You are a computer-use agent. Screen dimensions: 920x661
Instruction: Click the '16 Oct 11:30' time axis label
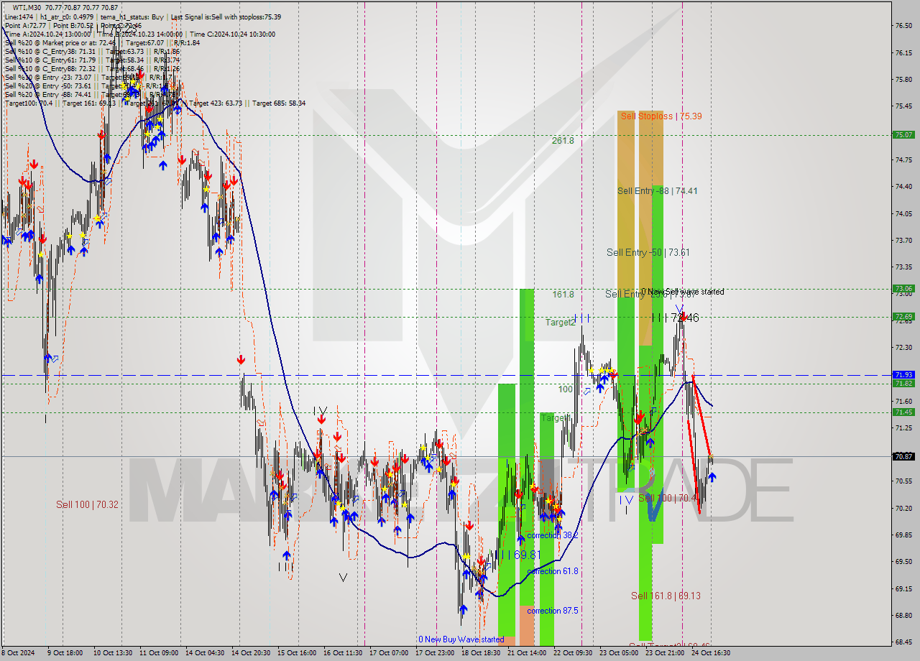click(x=342, y=653)
